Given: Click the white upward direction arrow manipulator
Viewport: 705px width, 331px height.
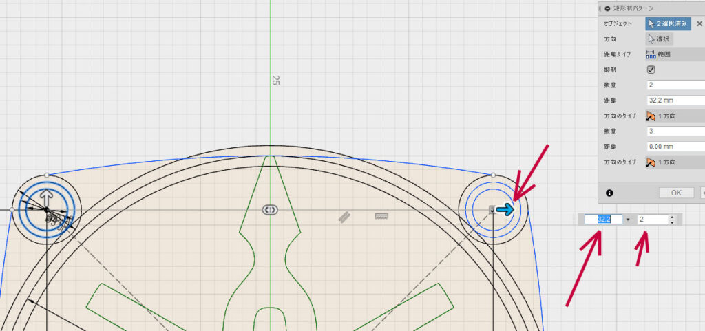Looking at the screenshot, I should [x=46, y=198].
